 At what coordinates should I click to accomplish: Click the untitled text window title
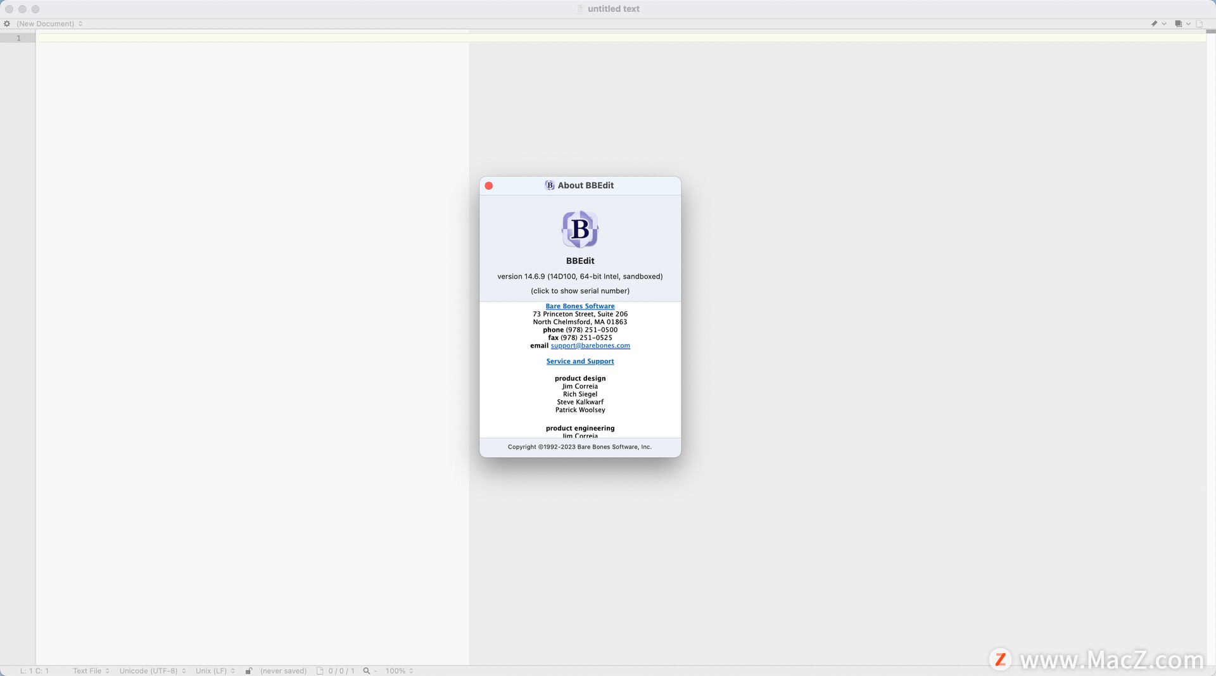(x=614, y=9)
